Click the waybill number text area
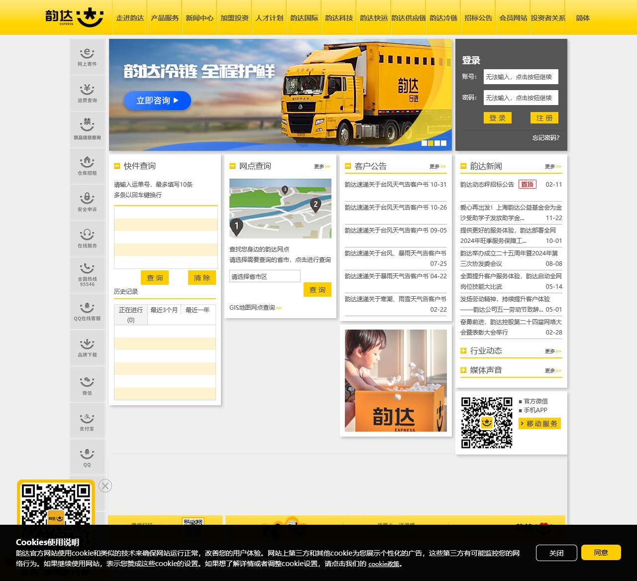Viewport: 637px width, 581px height. pyautogui.click(x=166, y=237)
